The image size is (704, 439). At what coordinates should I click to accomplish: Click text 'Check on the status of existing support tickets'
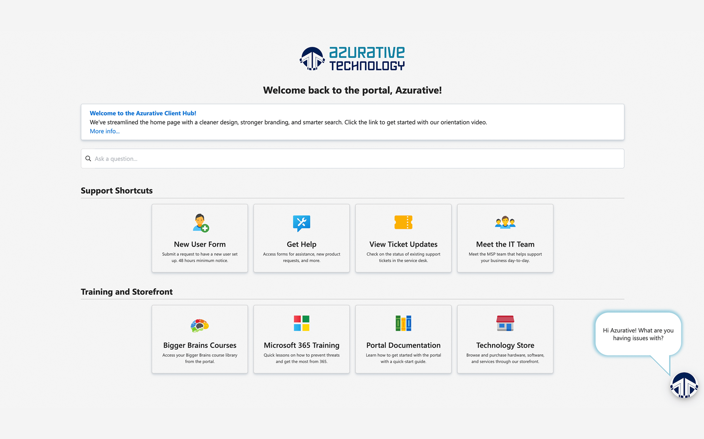coord(403,257)
